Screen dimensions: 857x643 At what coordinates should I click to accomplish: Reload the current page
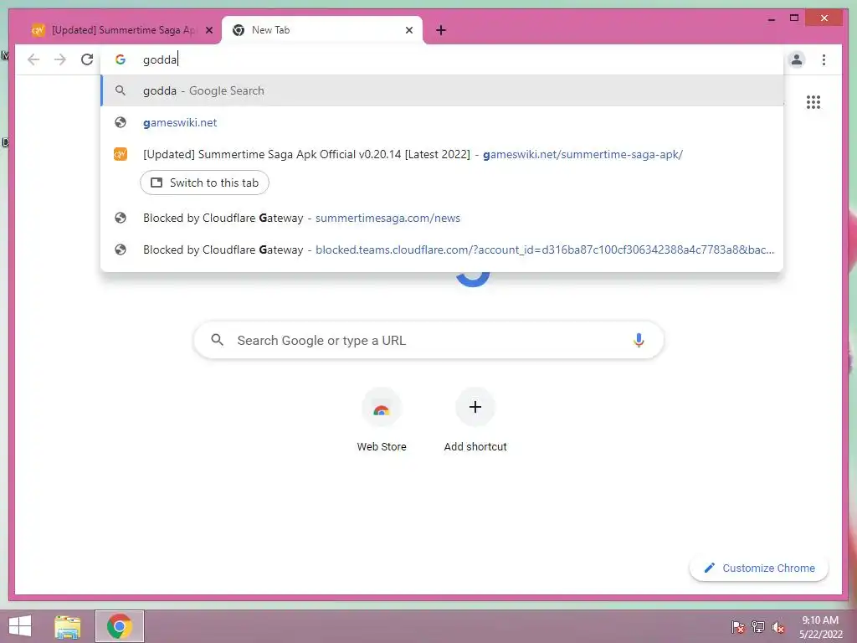pyautogui.click(x=87, y=59)
